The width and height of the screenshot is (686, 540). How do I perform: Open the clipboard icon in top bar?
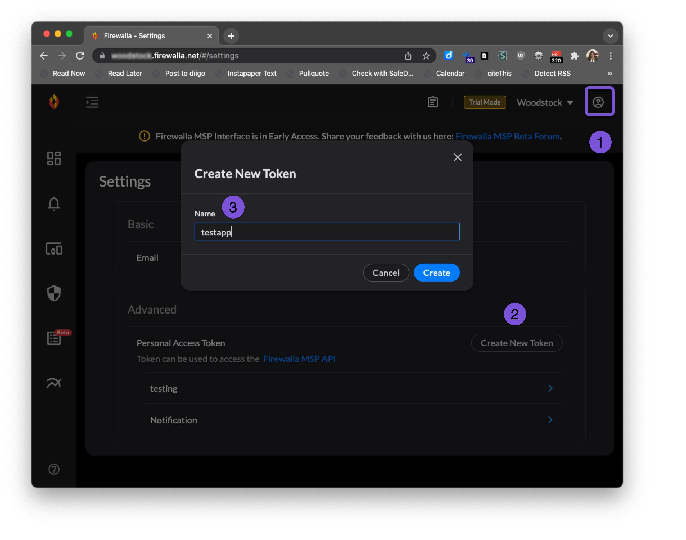tap(433, 102)
